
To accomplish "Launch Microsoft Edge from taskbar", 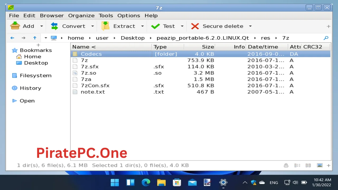I will (146, 182).
